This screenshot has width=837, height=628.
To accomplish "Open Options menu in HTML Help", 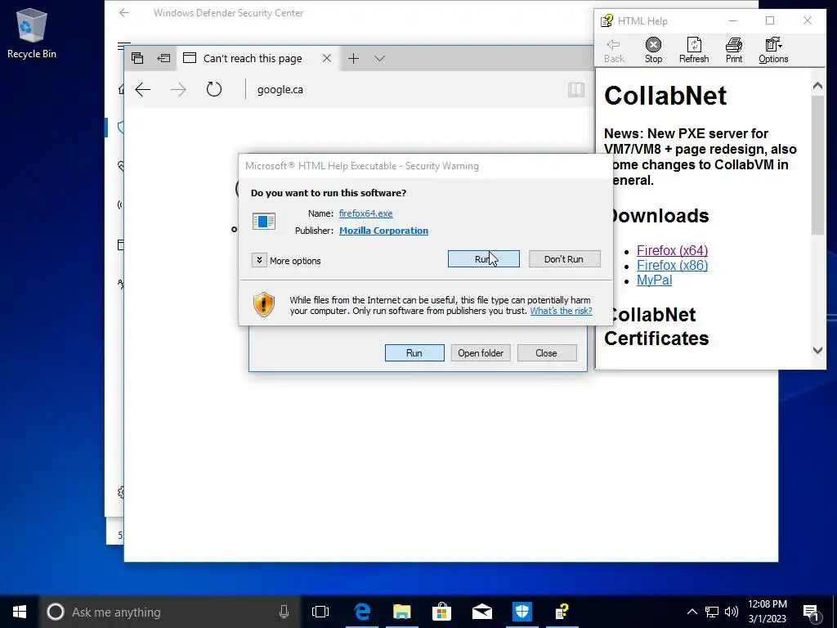I will coord(773,50).
